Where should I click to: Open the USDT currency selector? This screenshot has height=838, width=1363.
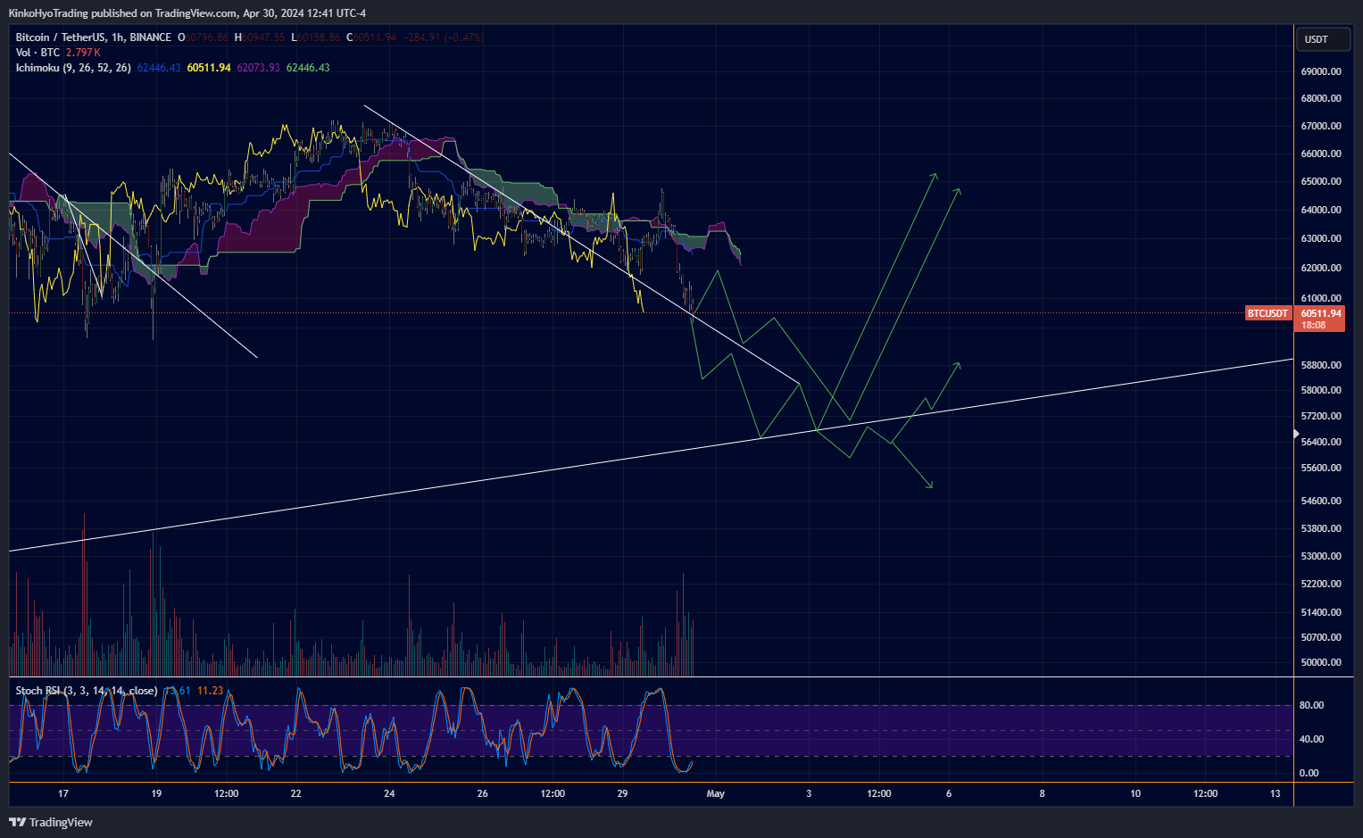tap(1323, 39)
